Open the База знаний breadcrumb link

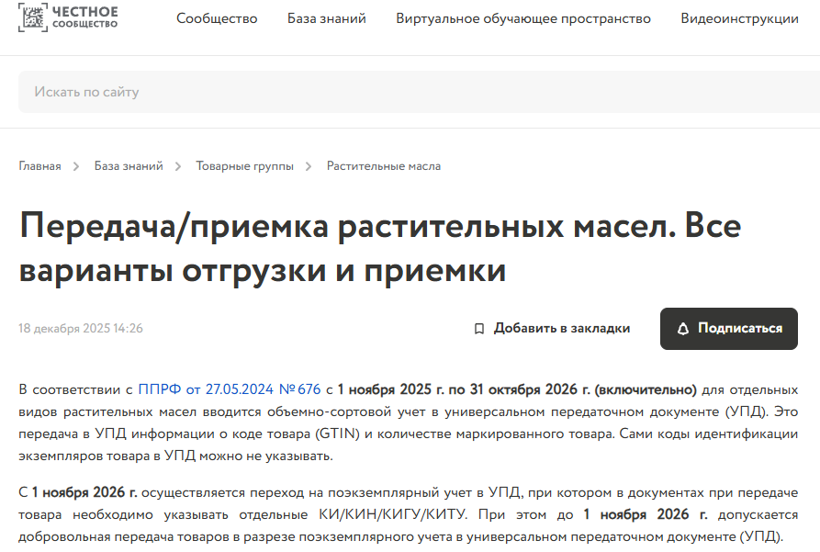[x=129, y=166]
